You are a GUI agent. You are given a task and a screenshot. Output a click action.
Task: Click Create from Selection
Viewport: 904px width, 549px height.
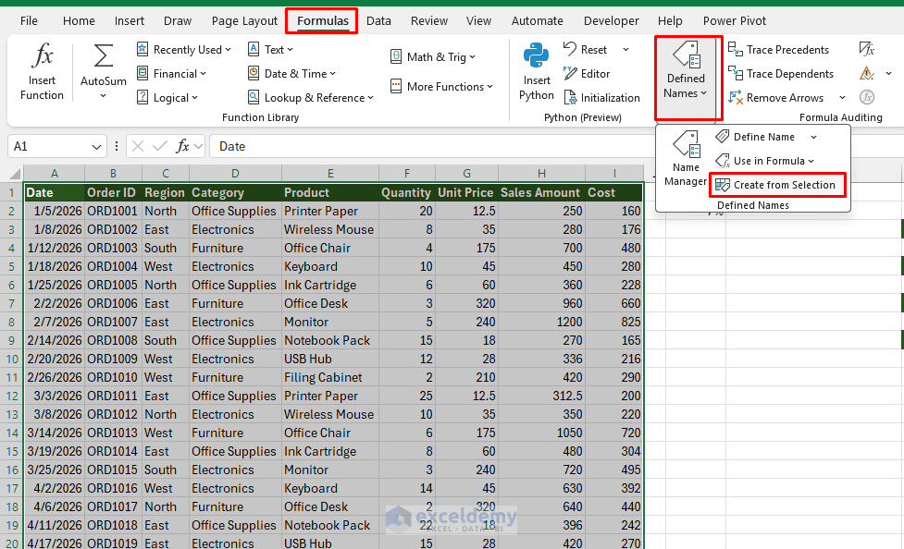pyautogui.click(x=775, y=185)
